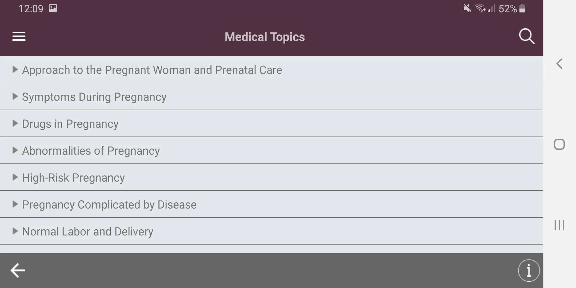This screenshot has height=288, width=576.
Task: Tap the Android Home navigation key
Action: click(x=559, y=144)
